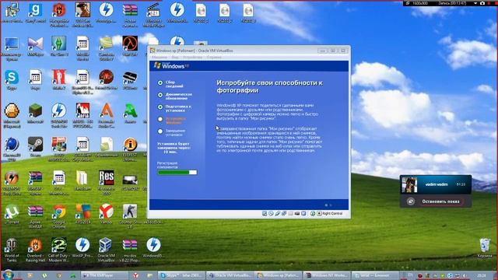Click the green component registration progress bar

177,173
